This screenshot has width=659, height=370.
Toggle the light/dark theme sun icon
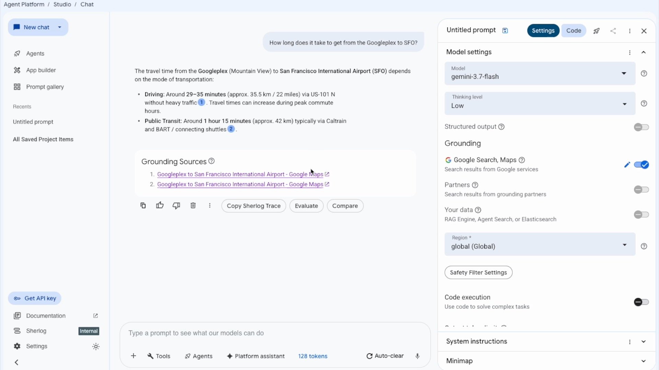96,346
